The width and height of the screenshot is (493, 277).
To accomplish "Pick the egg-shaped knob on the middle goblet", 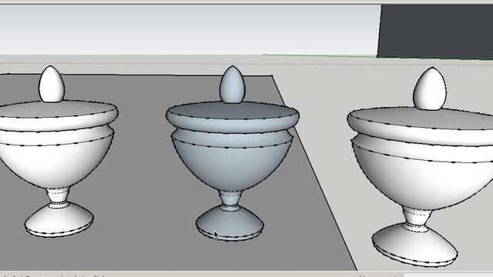I will 232,84.
